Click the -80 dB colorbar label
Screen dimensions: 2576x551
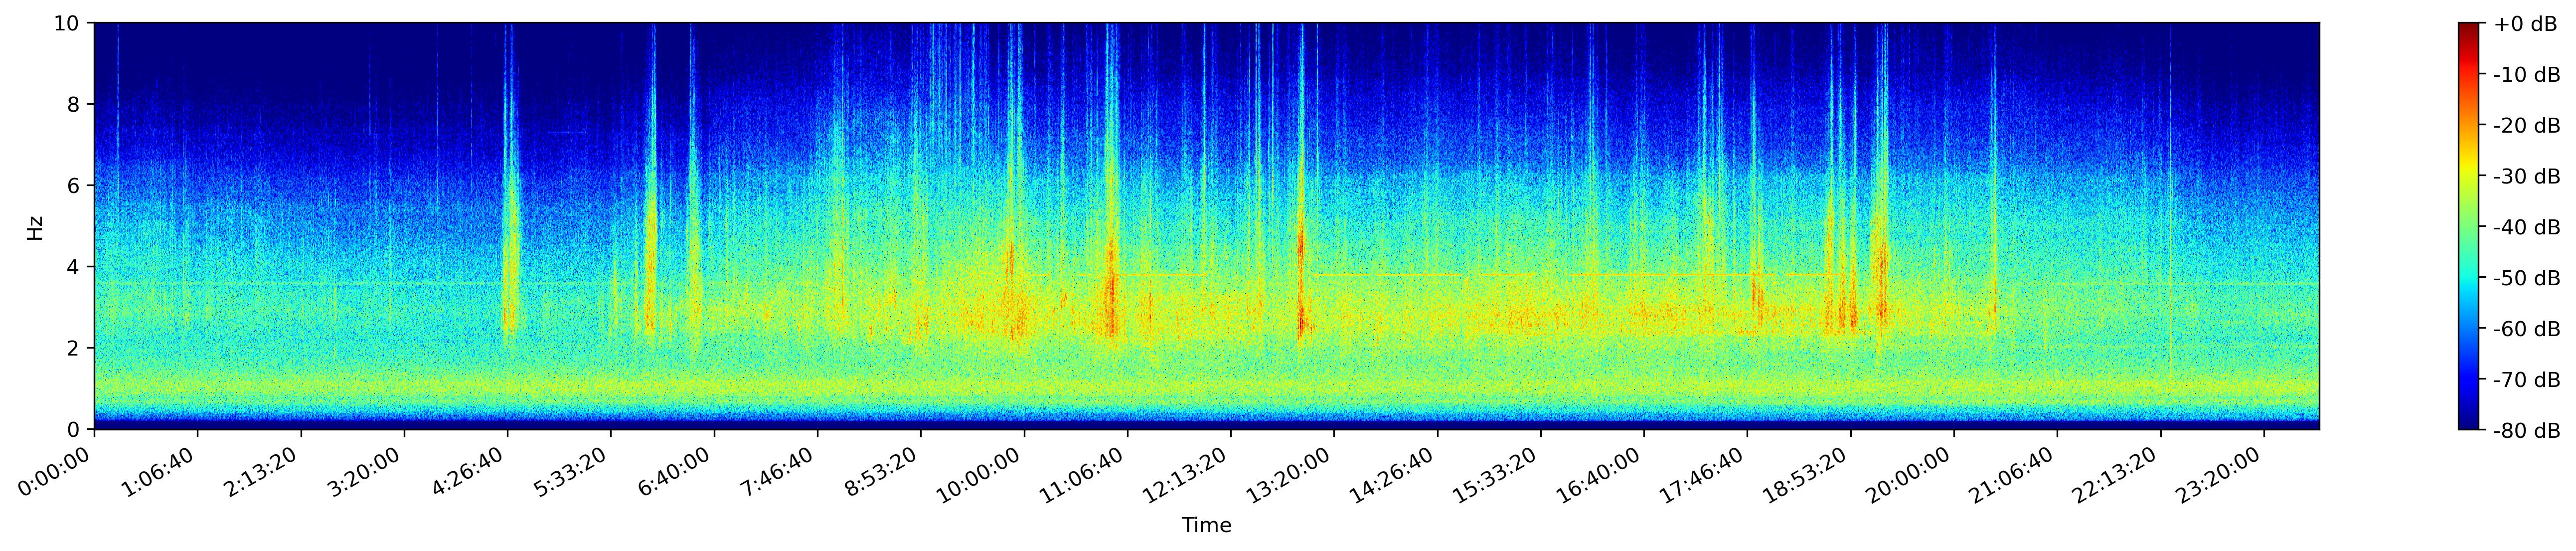point(2527,431)
